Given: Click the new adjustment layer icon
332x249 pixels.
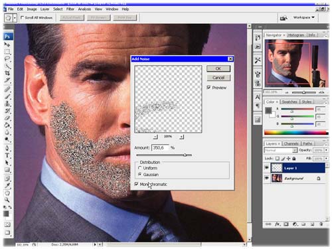Looking at the screenshot, I should click(295, 224).
